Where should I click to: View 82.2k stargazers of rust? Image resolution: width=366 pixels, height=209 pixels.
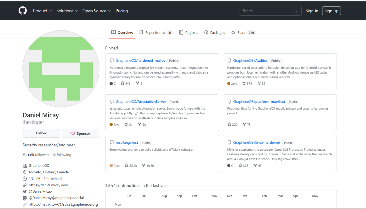coord(131,165)
